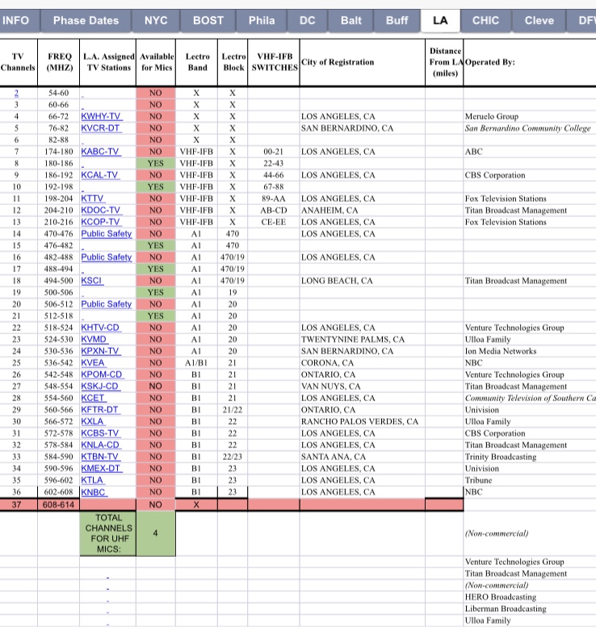Open the KPXN-TV link

[x=100, y=351]
